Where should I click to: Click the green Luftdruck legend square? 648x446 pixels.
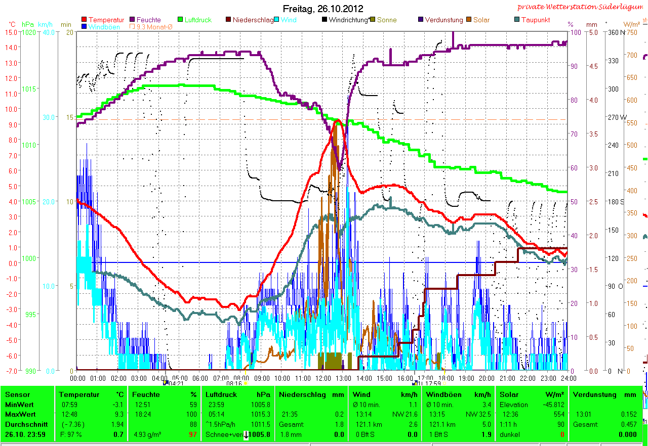(180, 20)
